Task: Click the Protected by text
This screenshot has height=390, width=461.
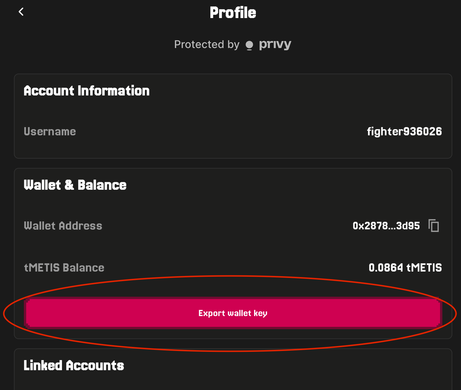Action: click(x=207, y=45)
